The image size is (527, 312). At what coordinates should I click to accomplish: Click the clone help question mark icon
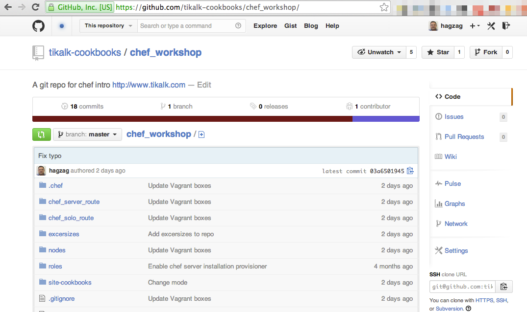point(469,309)
